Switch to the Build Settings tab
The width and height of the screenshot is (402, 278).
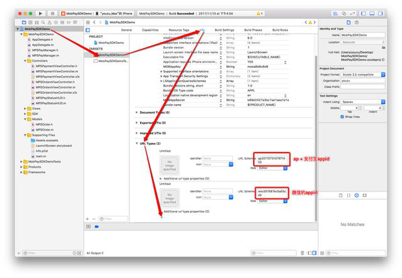click(x=224, y=30)
